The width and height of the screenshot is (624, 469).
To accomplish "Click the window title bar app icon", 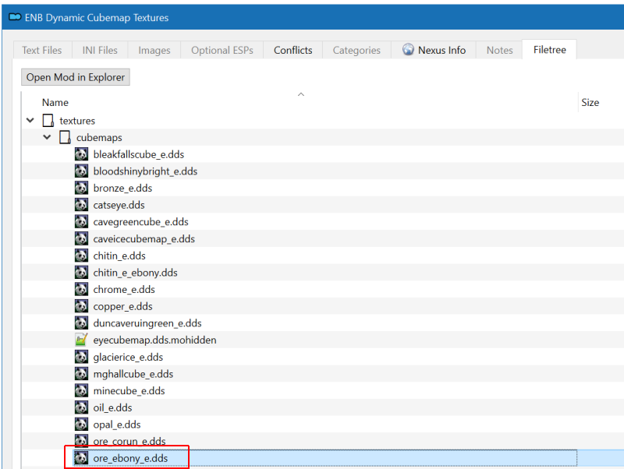I will click(x=15, y=17).
